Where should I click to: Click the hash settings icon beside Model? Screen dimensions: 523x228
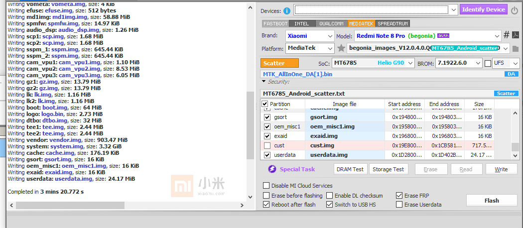coord(507,35)
